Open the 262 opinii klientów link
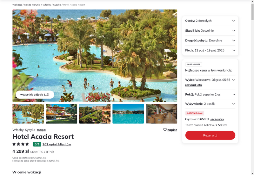254x175 pixels. tap(57, 144)
